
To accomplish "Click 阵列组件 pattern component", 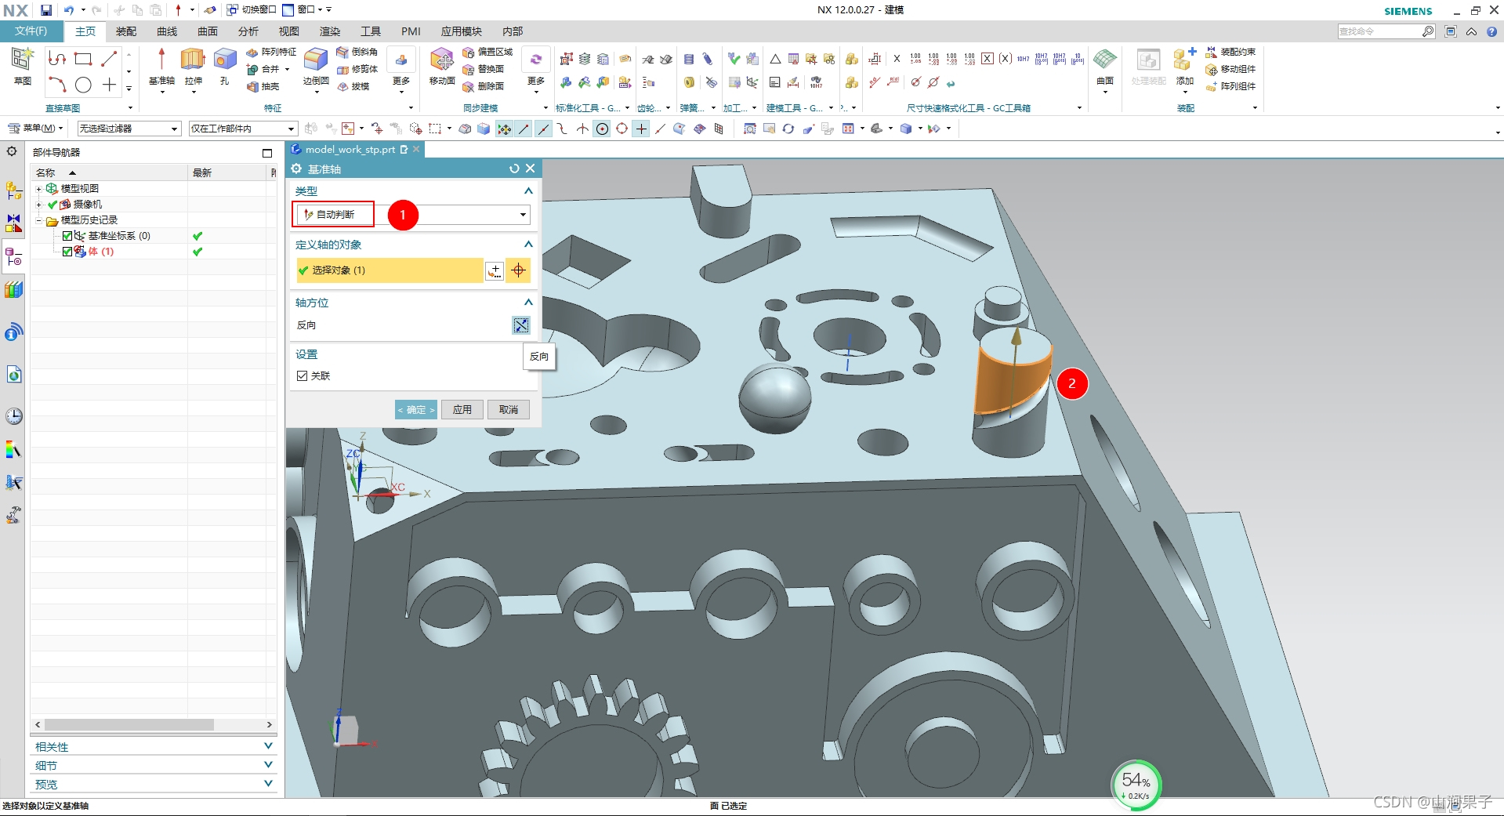I will (1230, 86).
